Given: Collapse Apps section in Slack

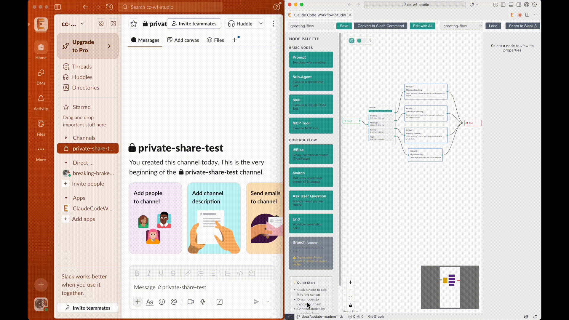Looking at the screenshot, I should [x=66, y=198].
